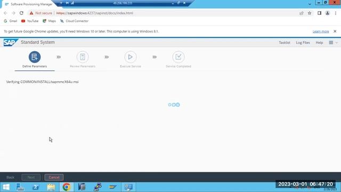Share this page icon in address bar
341x192 pixels.
tap(302, 13)
